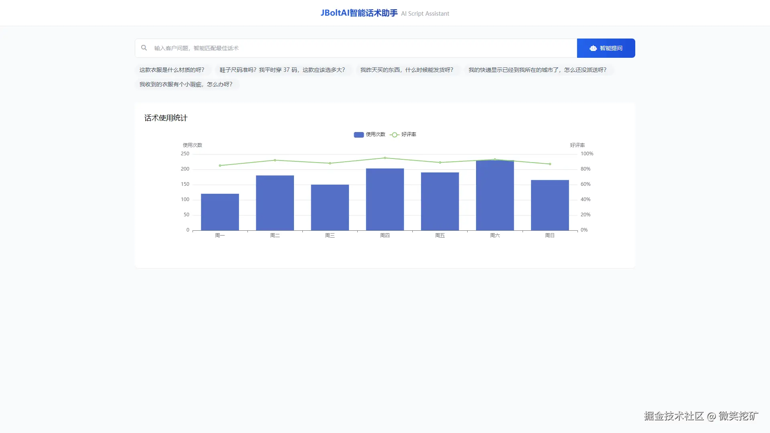The width and height of the screenshot is (770, 433).
Task: Click the 周三 usage bar
Action: [x=330, y=207]
